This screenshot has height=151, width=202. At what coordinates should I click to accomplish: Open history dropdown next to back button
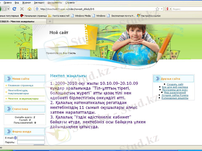pos(8,9)
